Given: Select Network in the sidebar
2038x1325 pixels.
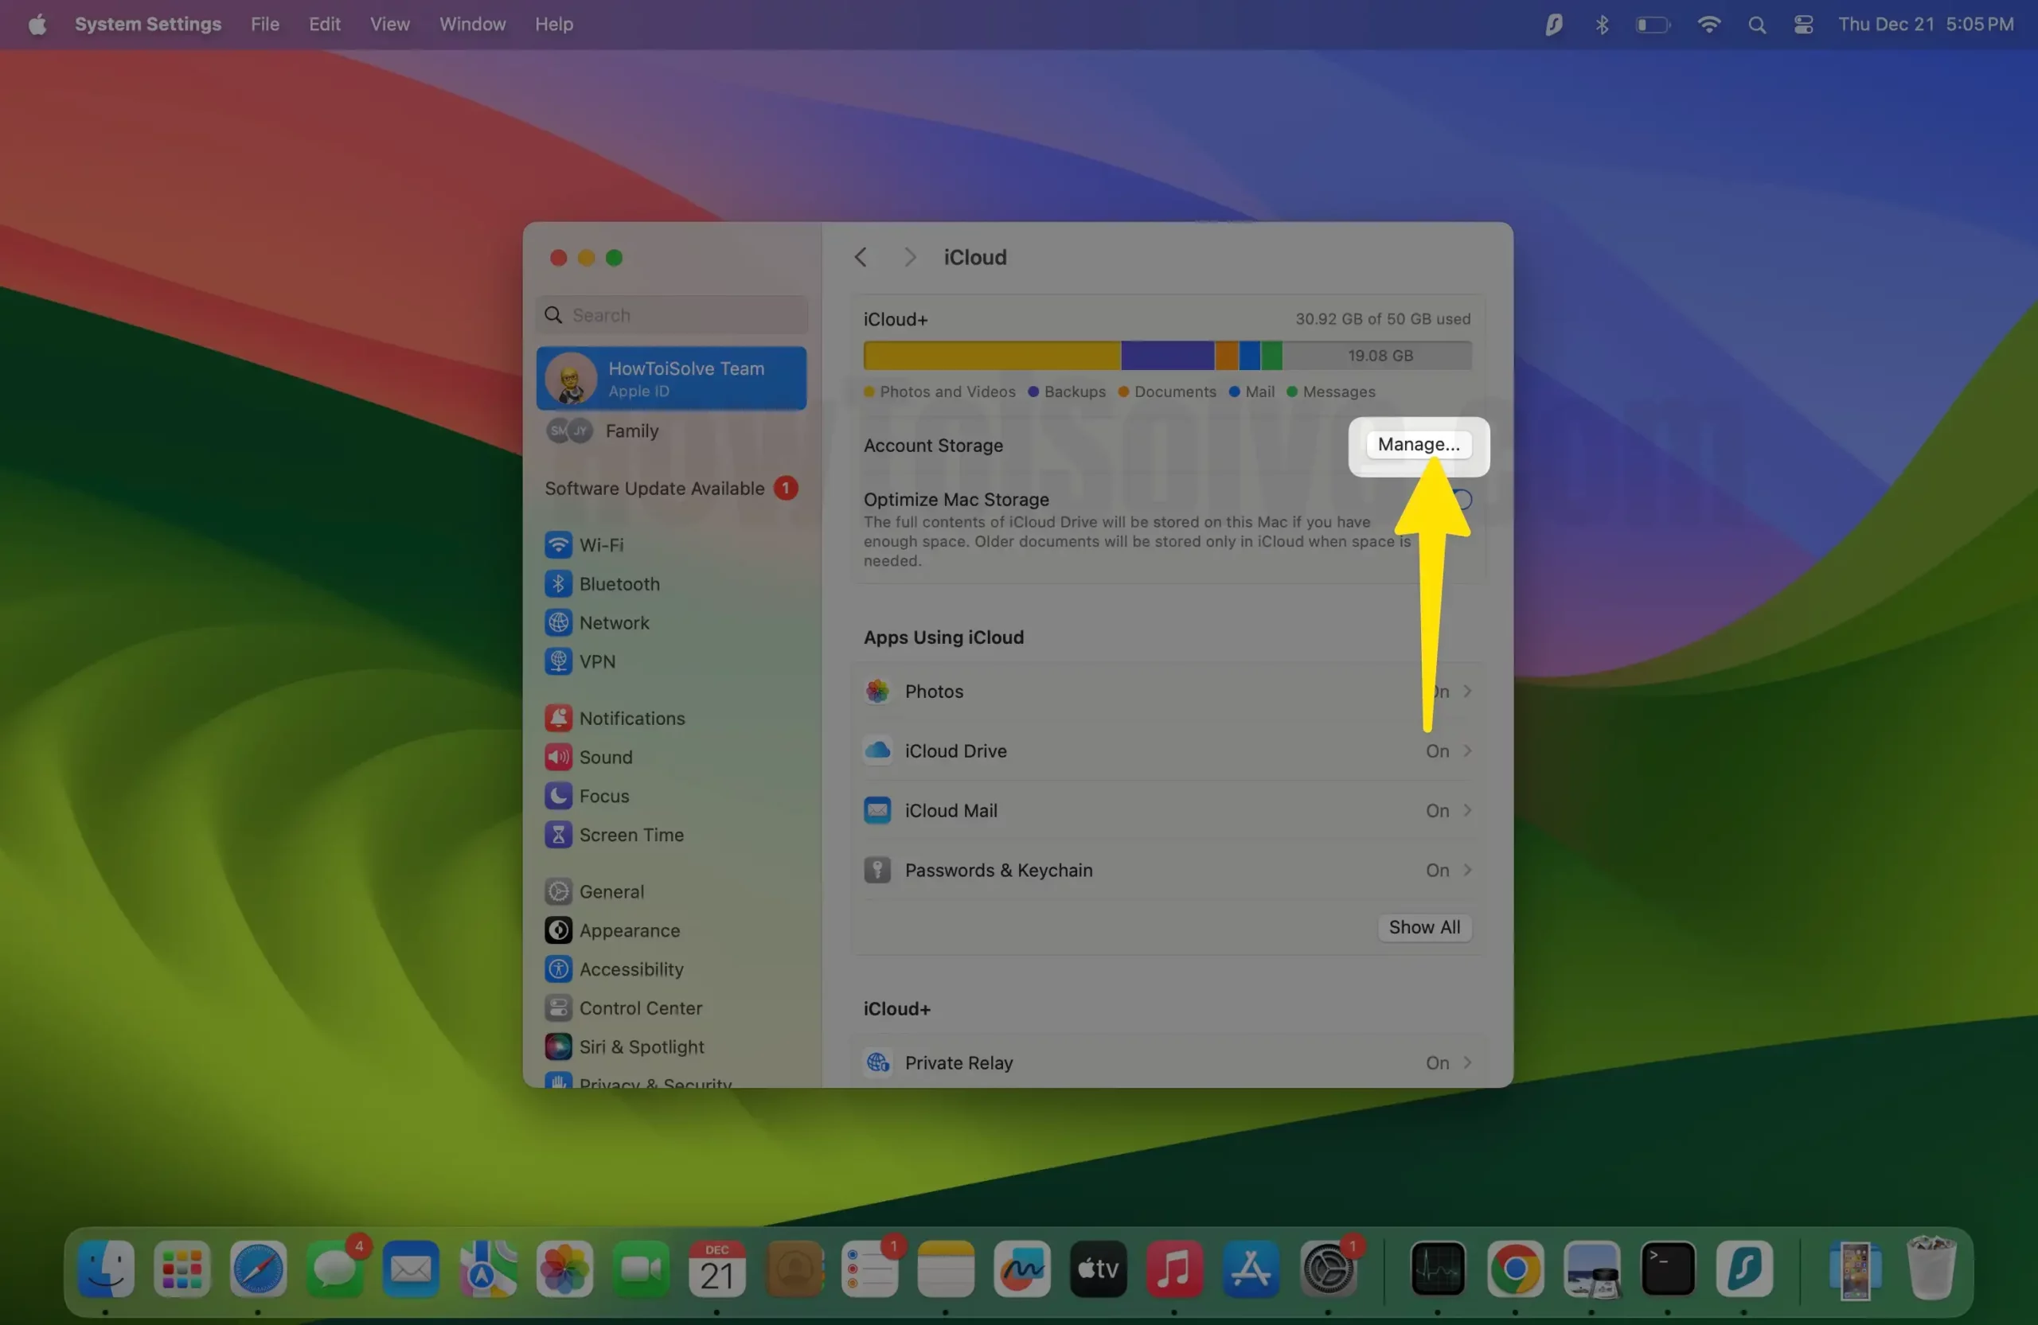Looking at the screenshot, I should tap(671, 622).
